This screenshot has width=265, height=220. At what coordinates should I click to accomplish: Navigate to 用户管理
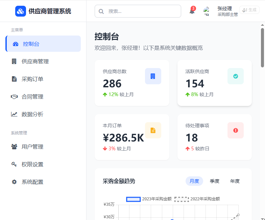pyautogui.click(x=43, y=147)
